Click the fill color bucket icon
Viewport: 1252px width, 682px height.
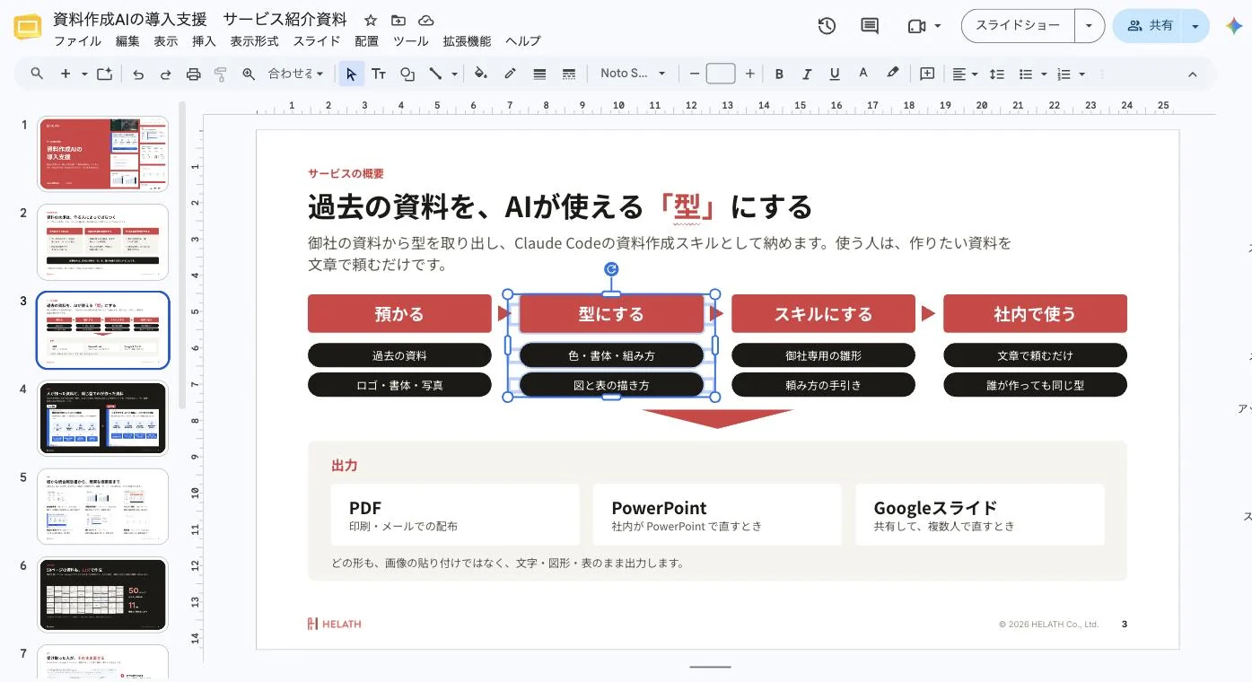click(481, 74)
